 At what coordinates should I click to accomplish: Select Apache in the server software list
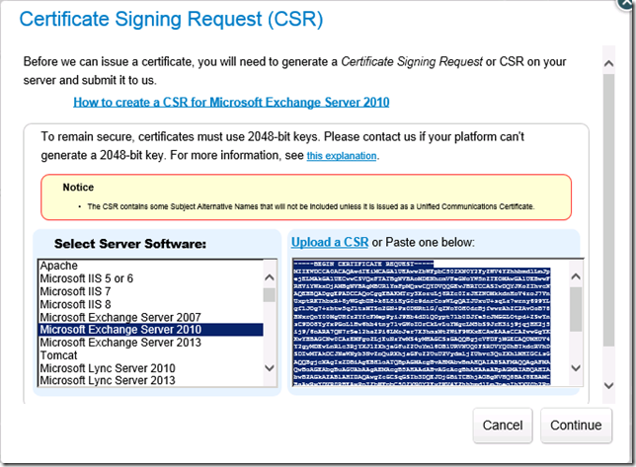(x=151, y=266)
